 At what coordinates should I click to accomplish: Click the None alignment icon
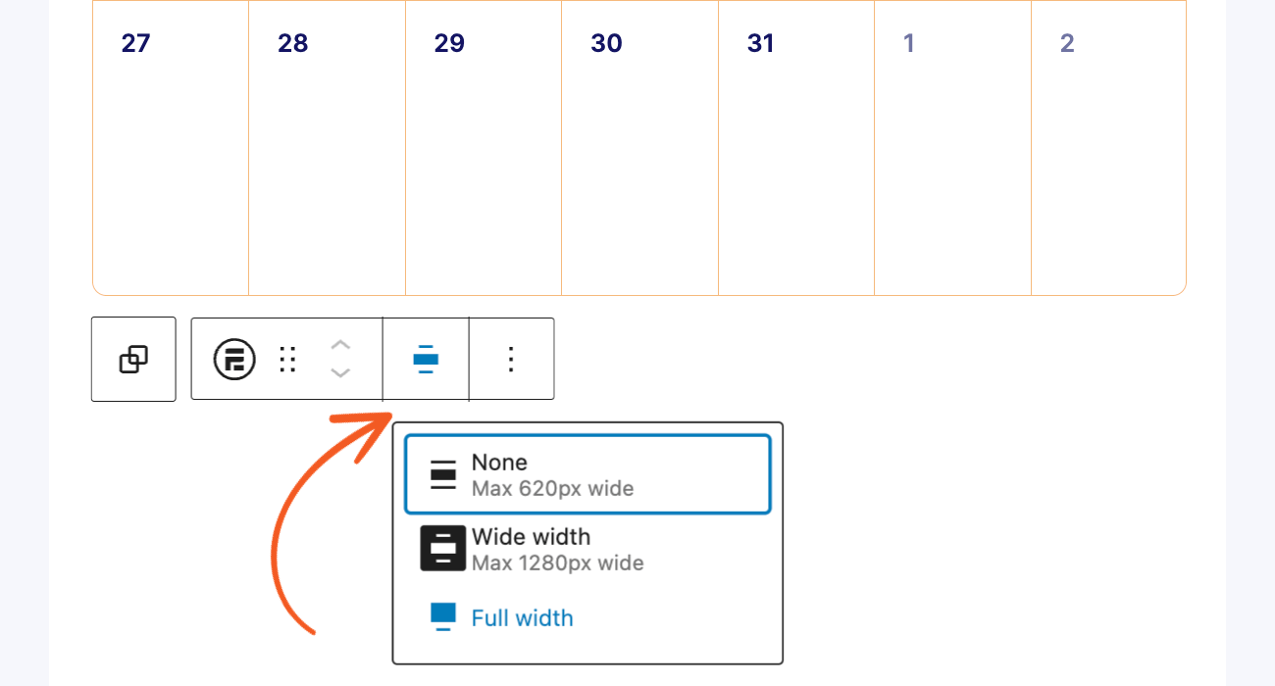[x=444, y=474]
